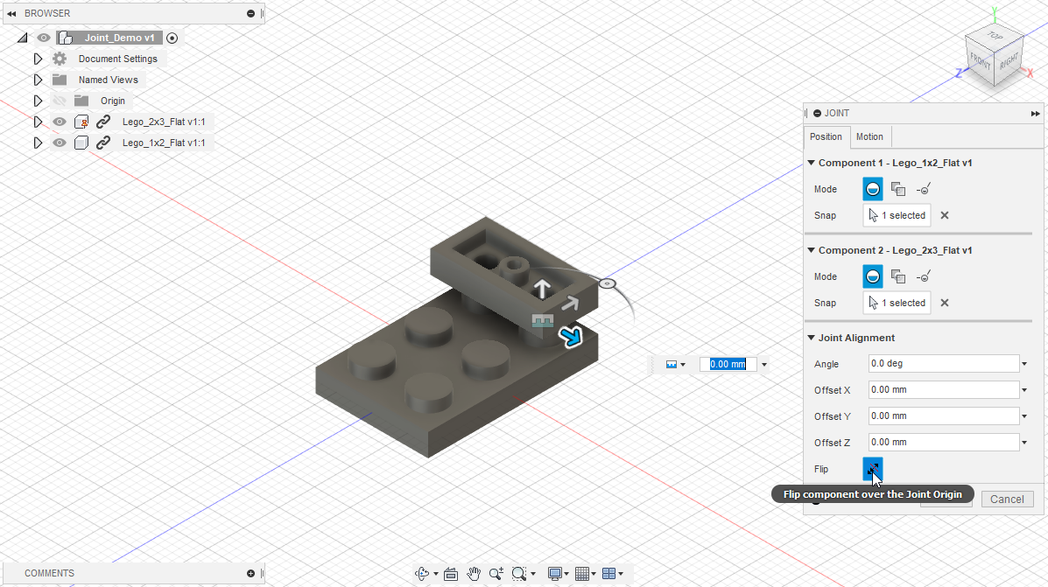Click the Offset Z input field
Image resolution: width=1048 pixels, height=587 pixels.
click(944, 442)
